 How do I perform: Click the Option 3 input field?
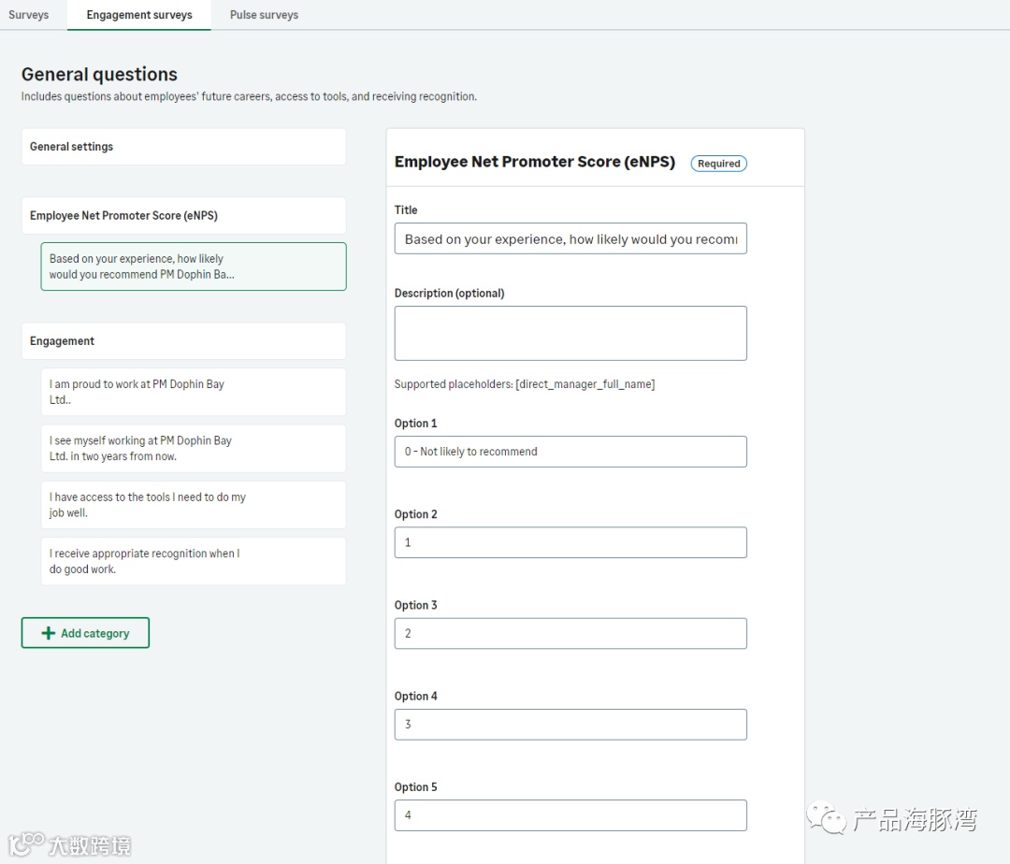click(x=570, y=633)
